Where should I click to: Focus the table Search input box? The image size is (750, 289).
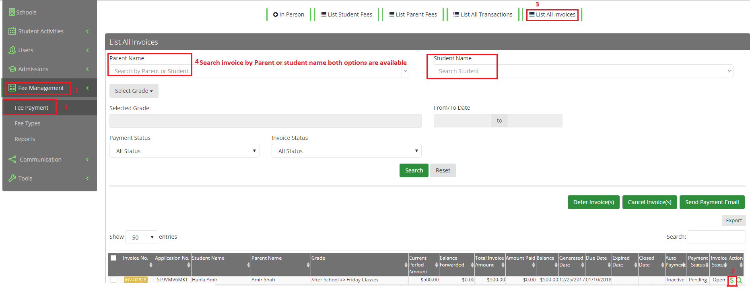(x=717, y=237)
